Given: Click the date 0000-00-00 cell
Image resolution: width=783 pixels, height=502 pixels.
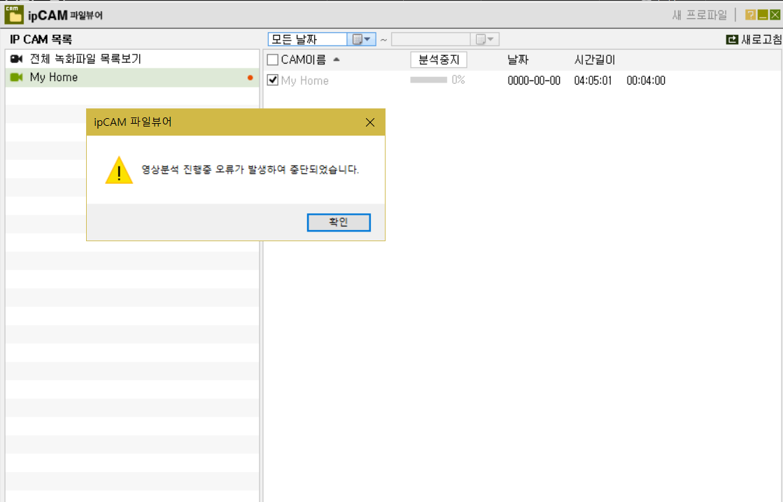Looking at the screenshot, I should tap(534, 80).
